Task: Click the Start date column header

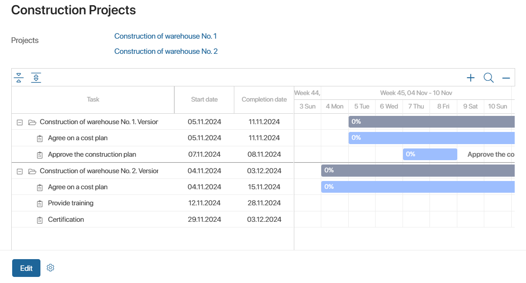Action: click(204, 99)
